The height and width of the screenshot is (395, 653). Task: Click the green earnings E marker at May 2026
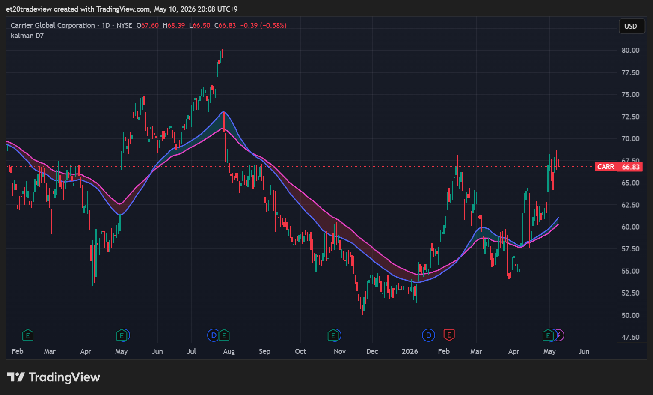pyautogui.click(x=548, y=335)
